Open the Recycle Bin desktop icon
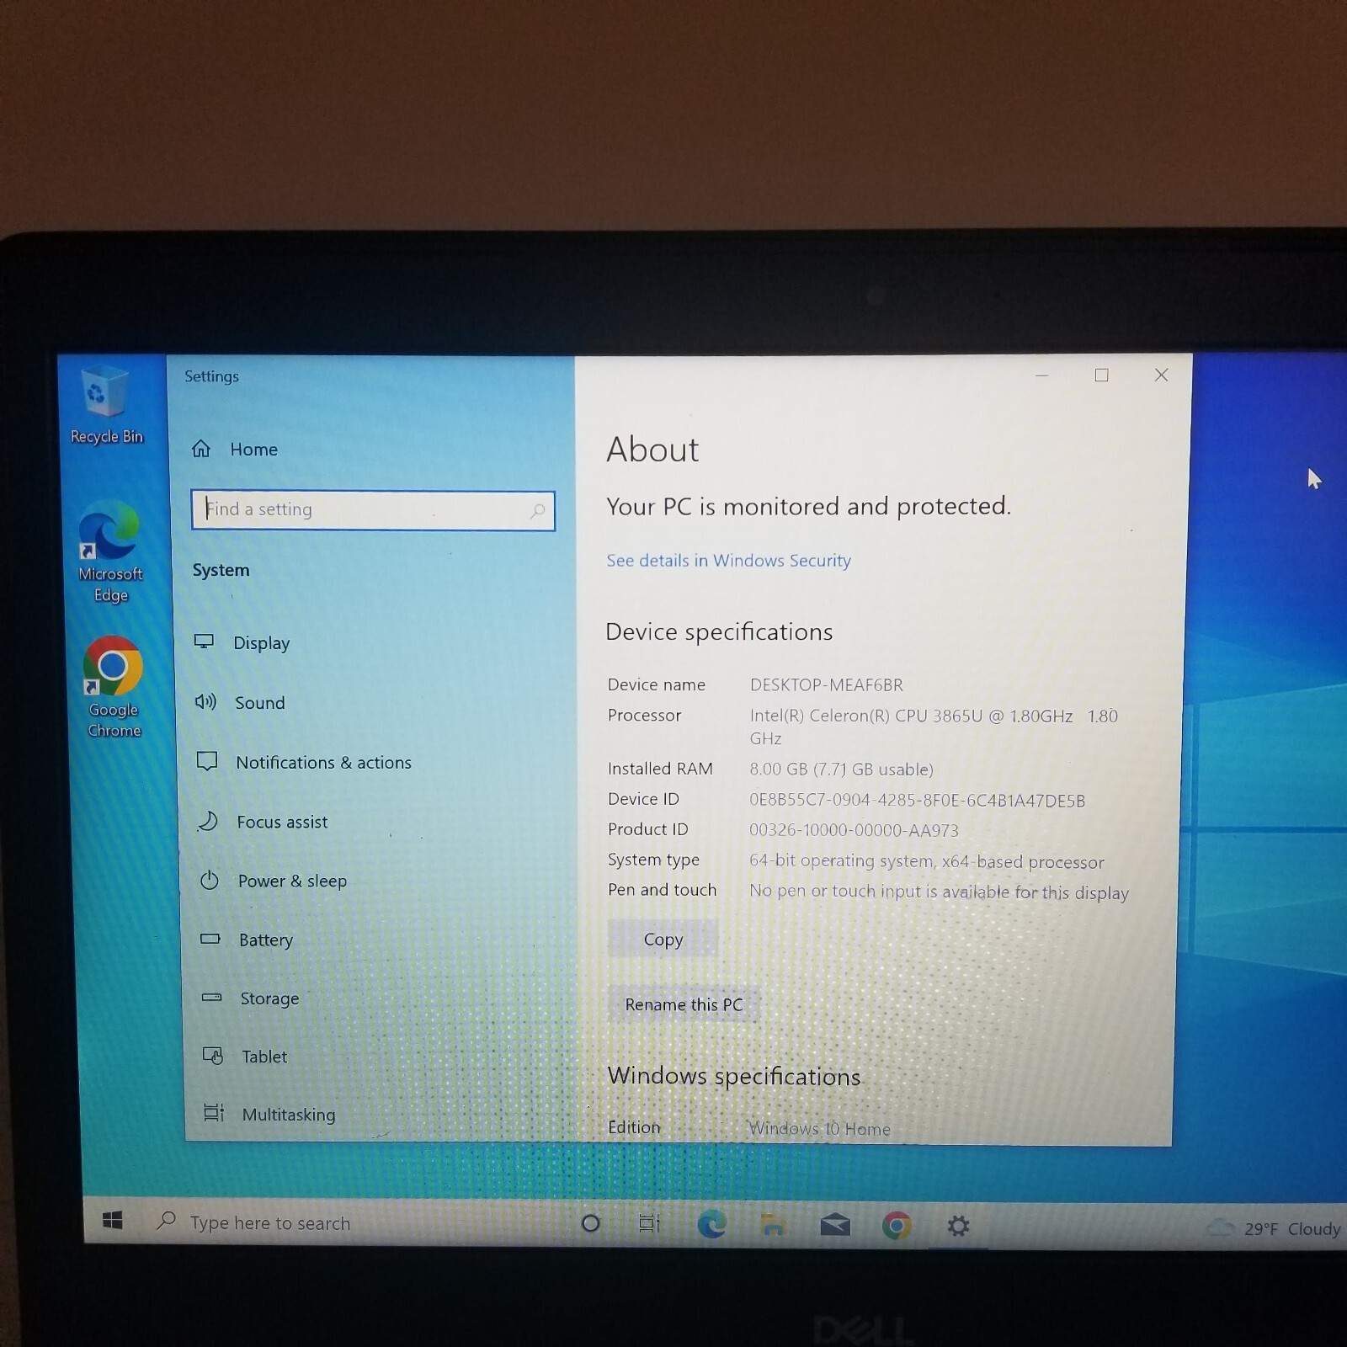Image resolution: width=1347 pixels, height=1347 pixels. tap(105, 404)
